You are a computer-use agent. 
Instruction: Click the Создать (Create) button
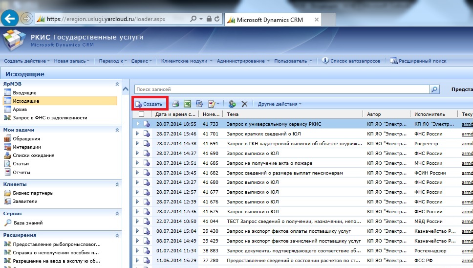pos(149,104)
